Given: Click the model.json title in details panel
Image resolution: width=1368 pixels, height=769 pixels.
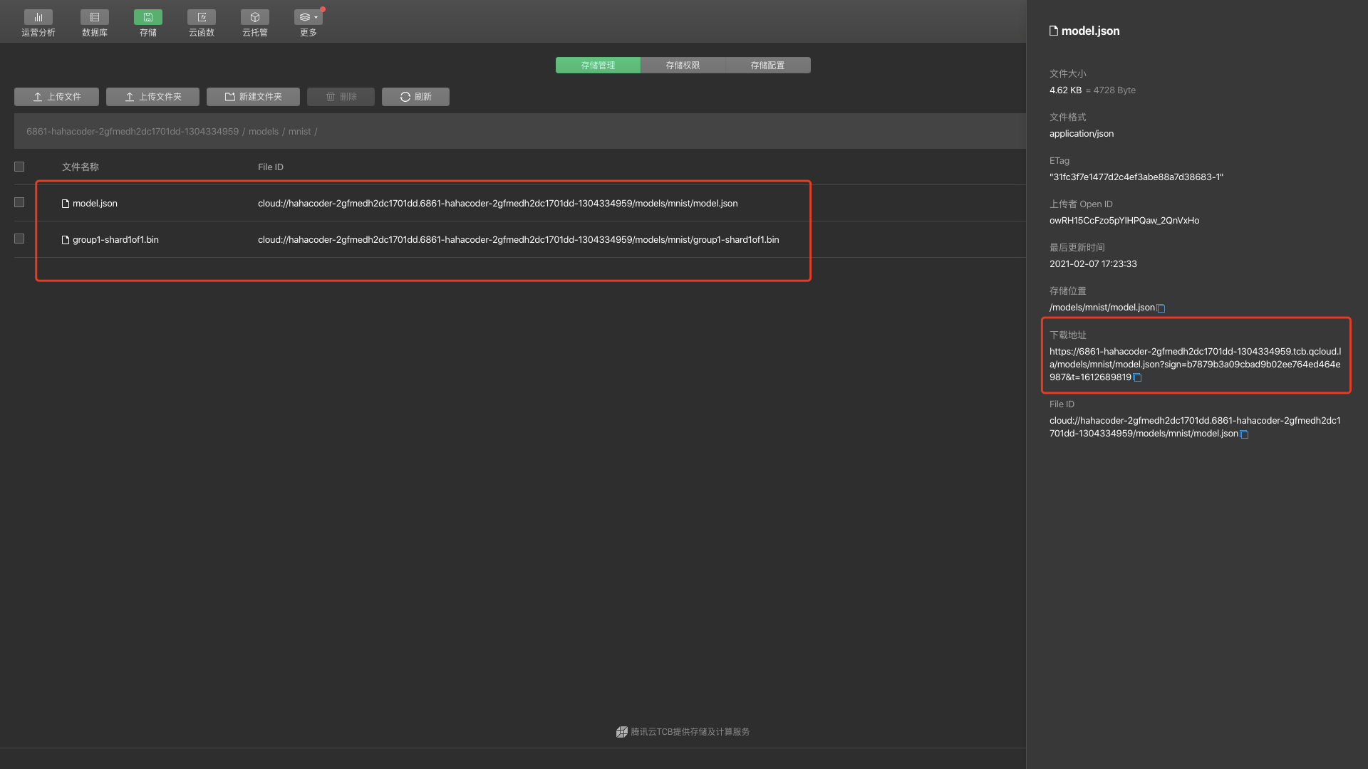Looking at the screenshot, I should [1090, 31].
